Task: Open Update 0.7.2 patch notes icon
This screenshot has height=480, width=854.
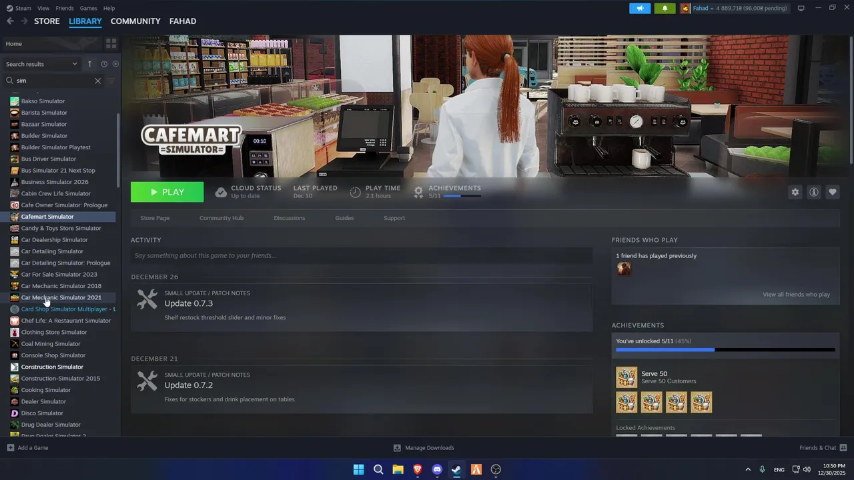Action: 147,381
